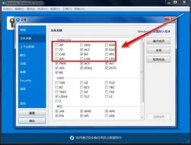Check the BZ2 file type
Viewport: 191px width, 145px height.
[82, 87]
